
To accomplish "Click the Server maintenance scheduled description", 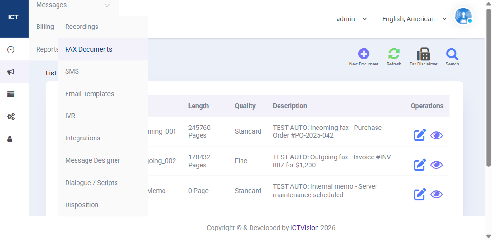I will tap(325, 191).
